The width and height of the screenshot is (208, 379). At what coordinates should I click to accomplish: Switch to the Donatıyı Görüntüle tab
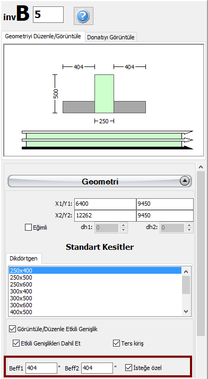coord(111,37)
